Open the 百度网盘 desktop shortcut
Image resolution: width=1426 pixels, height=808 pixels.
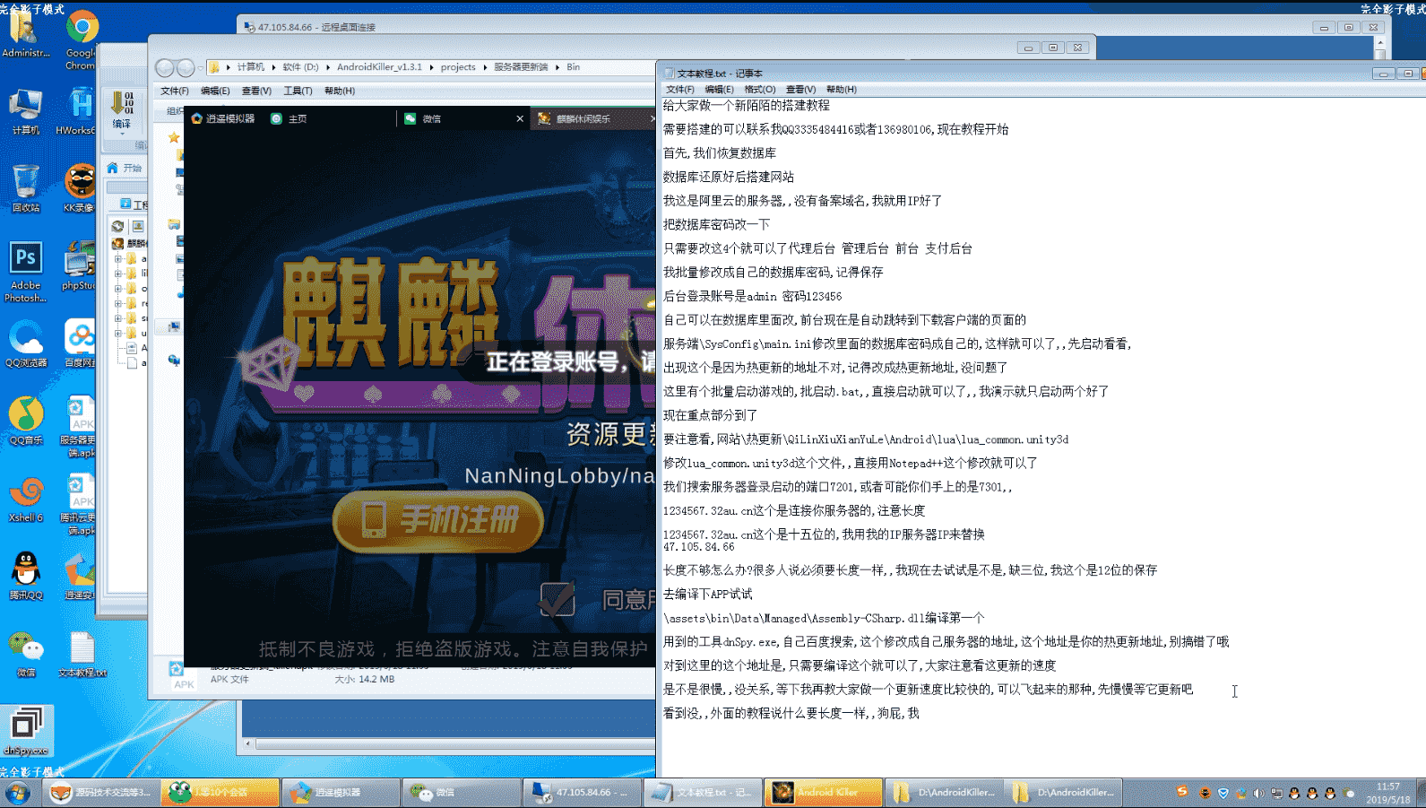(79, 343)
